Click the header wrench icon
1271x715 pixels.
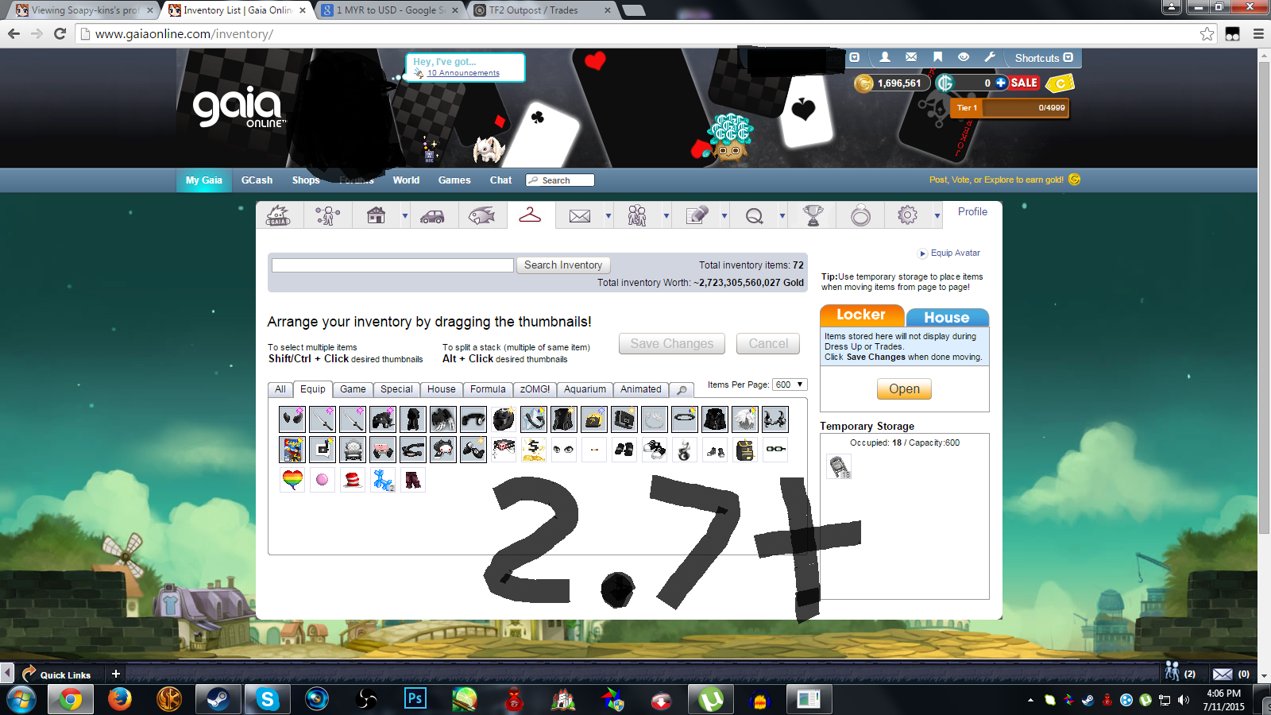(989, 57)
